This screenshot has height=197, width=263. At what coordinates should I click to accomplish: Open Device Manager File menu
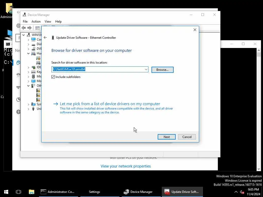click(x=25, y=22)
